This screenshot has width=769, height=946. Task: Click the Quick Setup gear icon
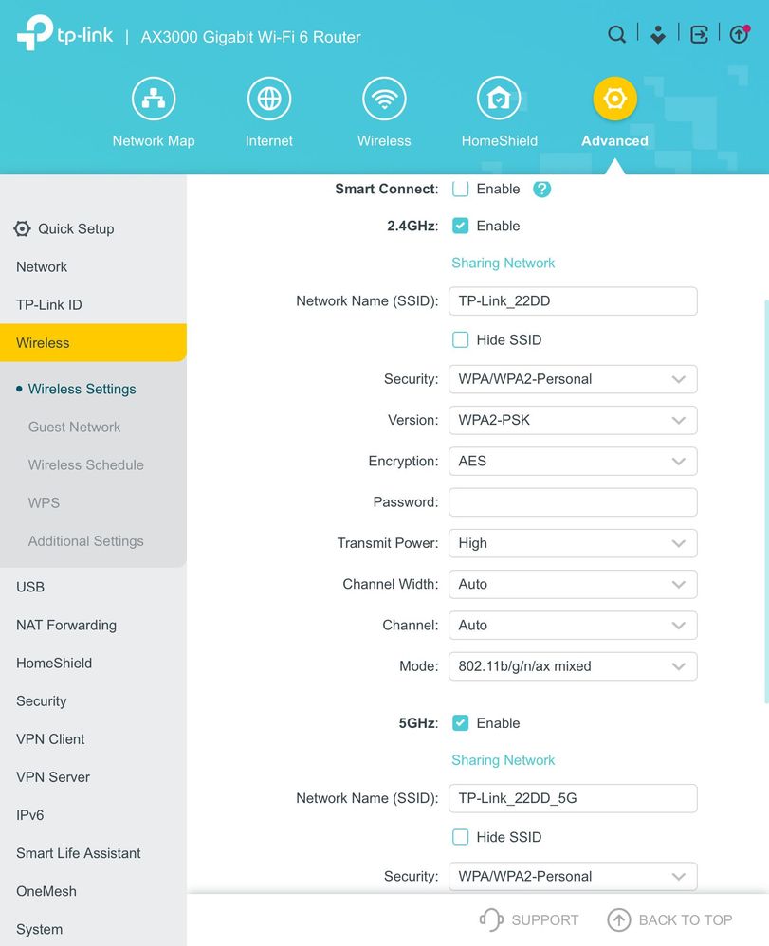(23, 228)
